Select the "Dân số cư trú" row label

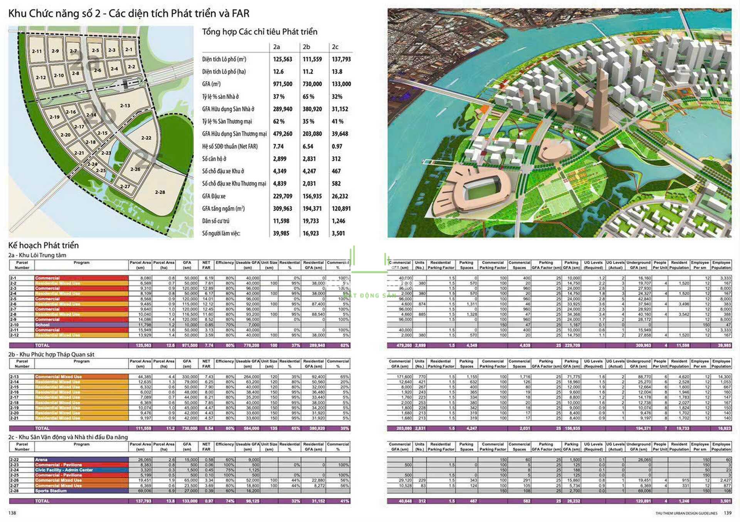click(x=215, y=221)
